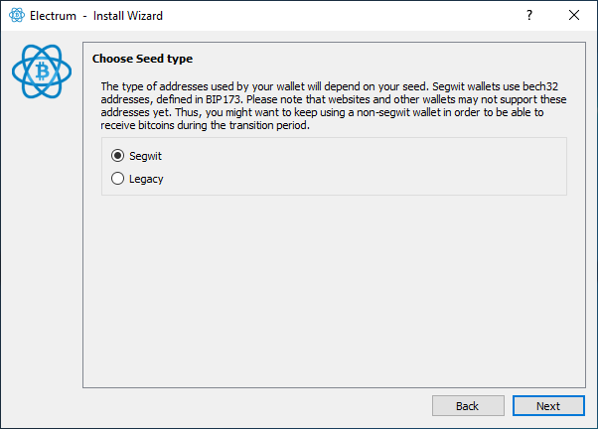The height and width of the screenshot is (429, 598).
Task: Click the Choose Seed type heading
Action: (x=142, y=59)
